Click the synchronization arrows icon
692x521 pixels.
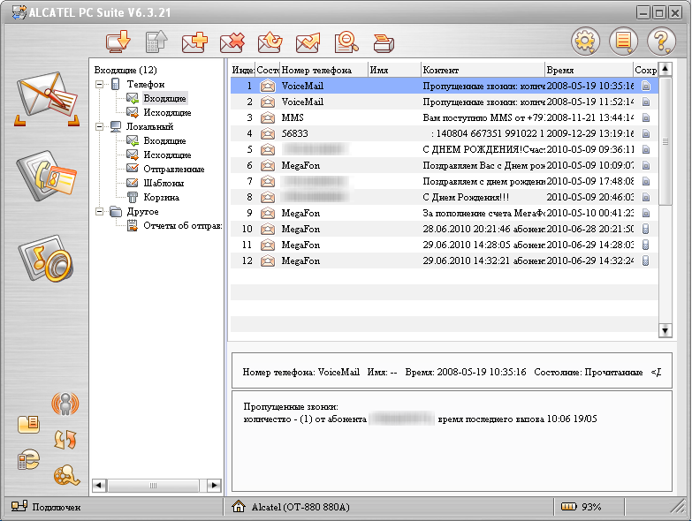(x=65, y=440)
